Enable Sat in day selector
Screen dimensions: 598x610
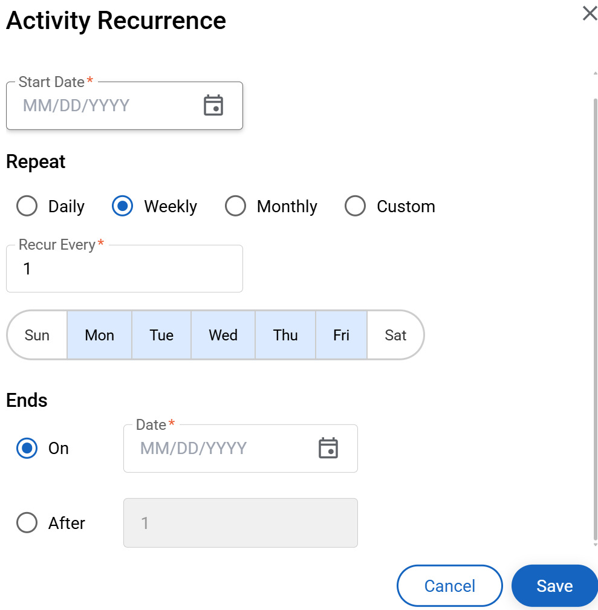395,335
